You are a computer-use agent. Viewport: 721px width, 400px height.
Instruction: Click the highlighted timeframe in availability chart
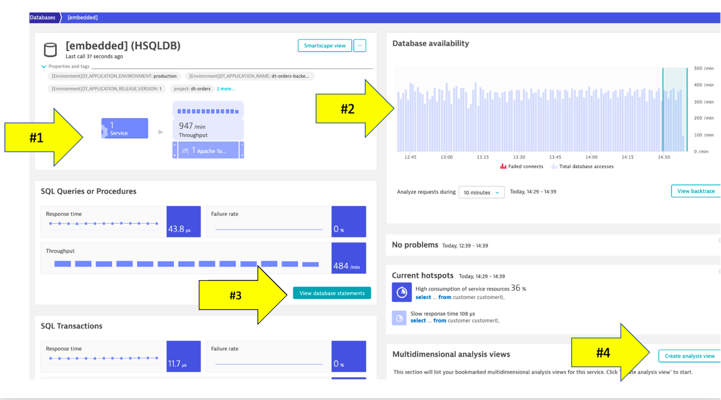[x=675, y=110]
